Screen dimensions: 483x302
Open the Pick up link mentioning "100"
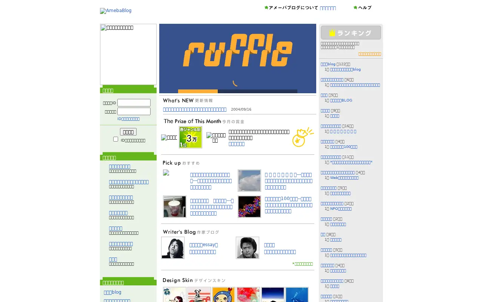point(288,205)
